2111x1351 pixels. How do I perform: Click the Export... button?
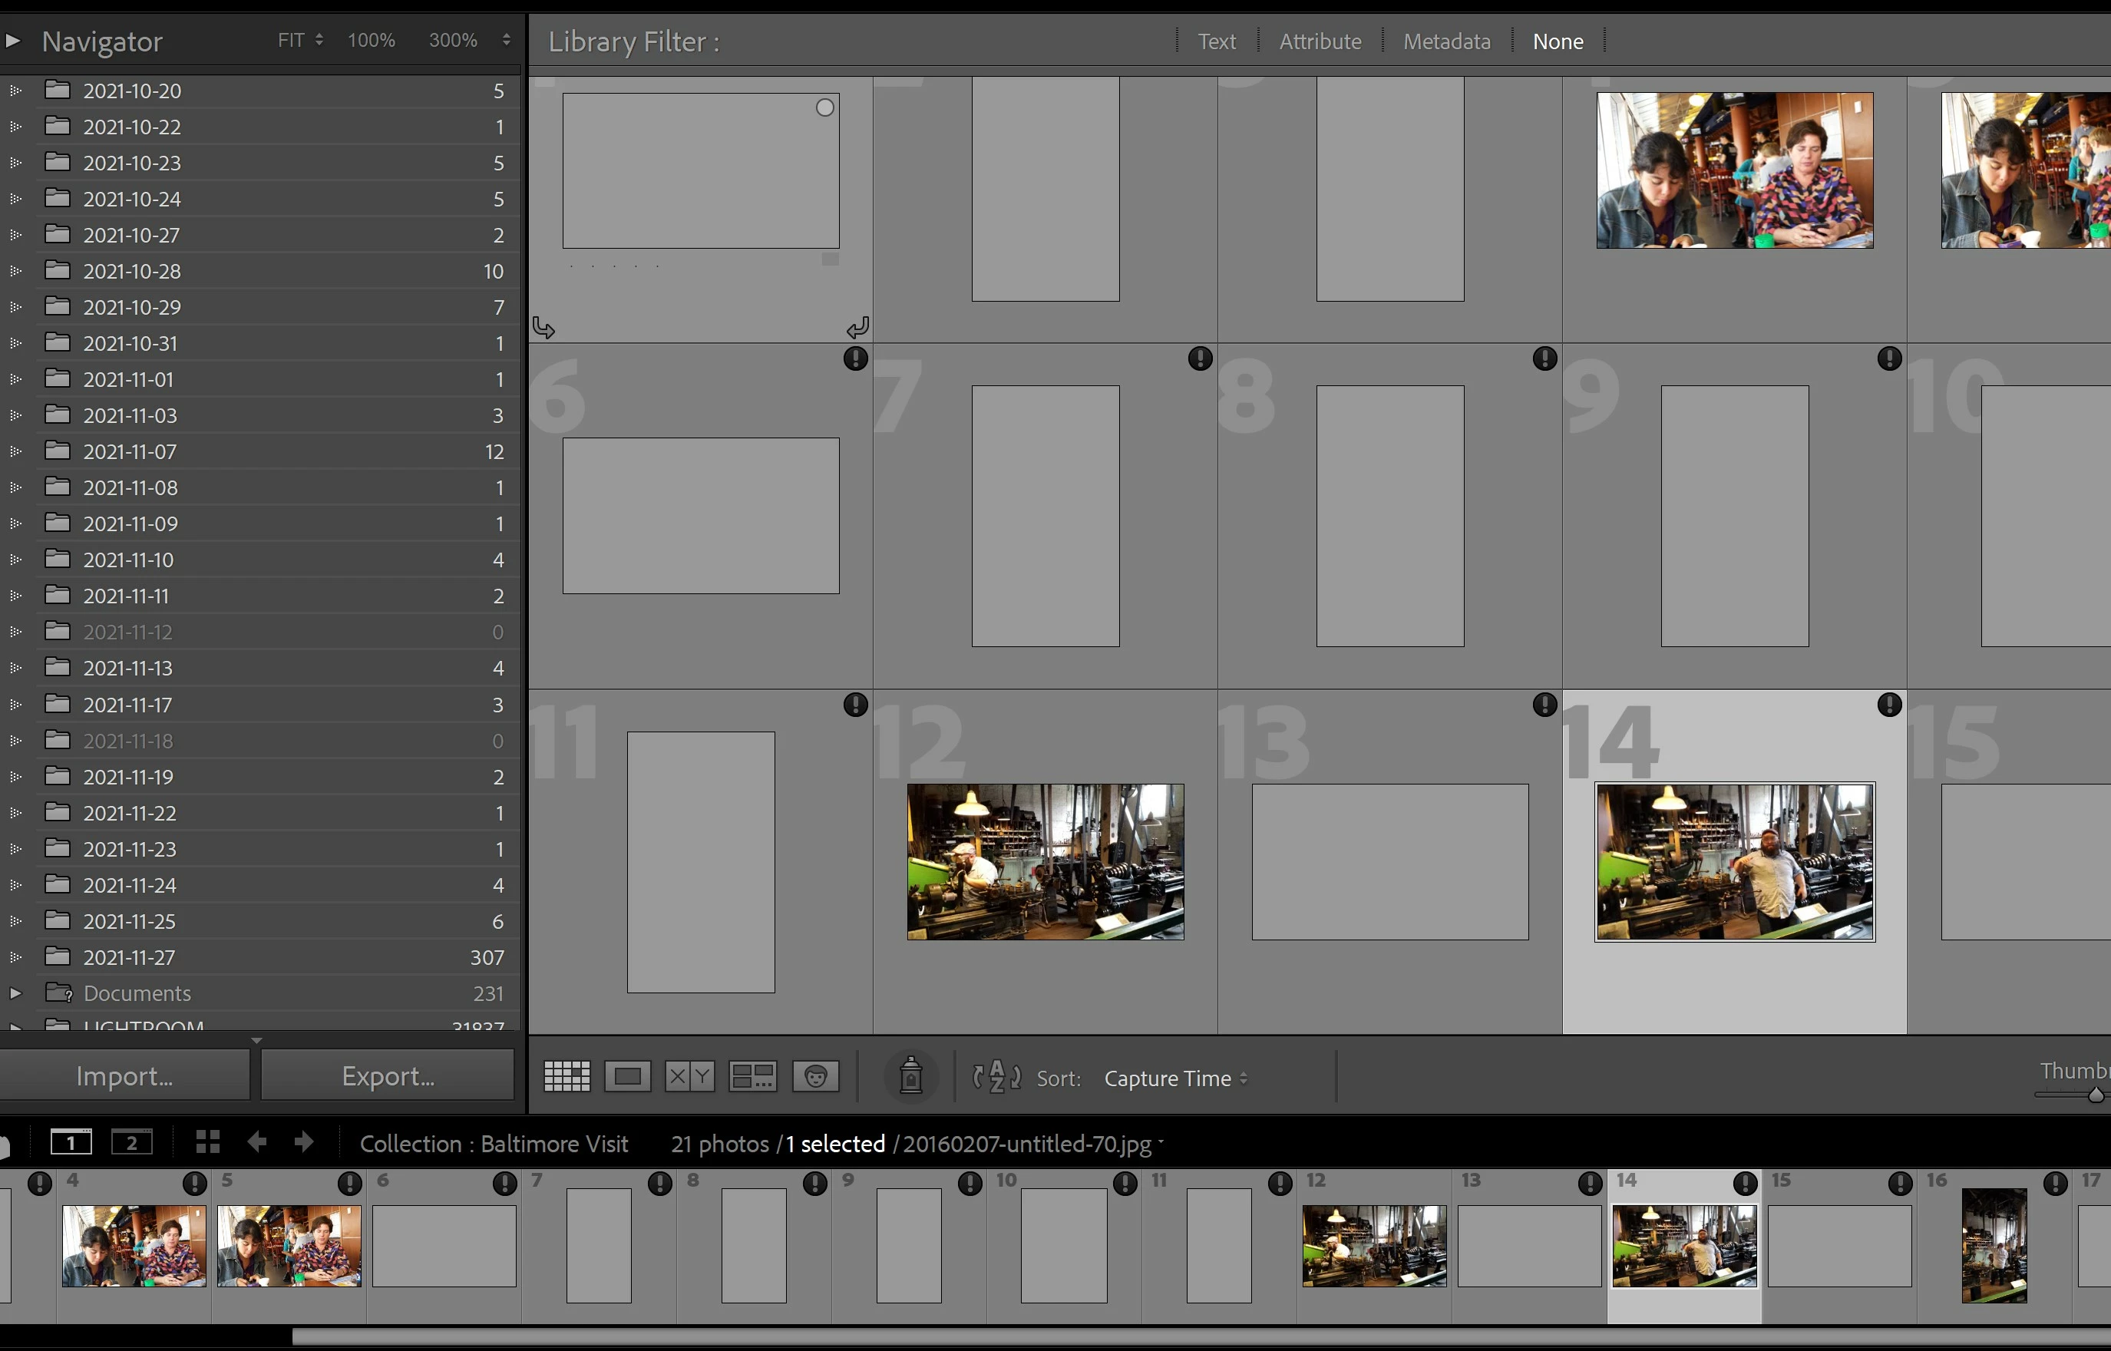[x=388, y=1075]
